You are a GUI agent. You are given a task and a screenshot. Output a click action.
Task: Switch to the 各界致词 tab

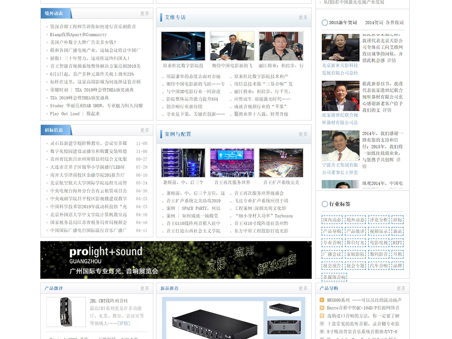click(x=395, y=23)
